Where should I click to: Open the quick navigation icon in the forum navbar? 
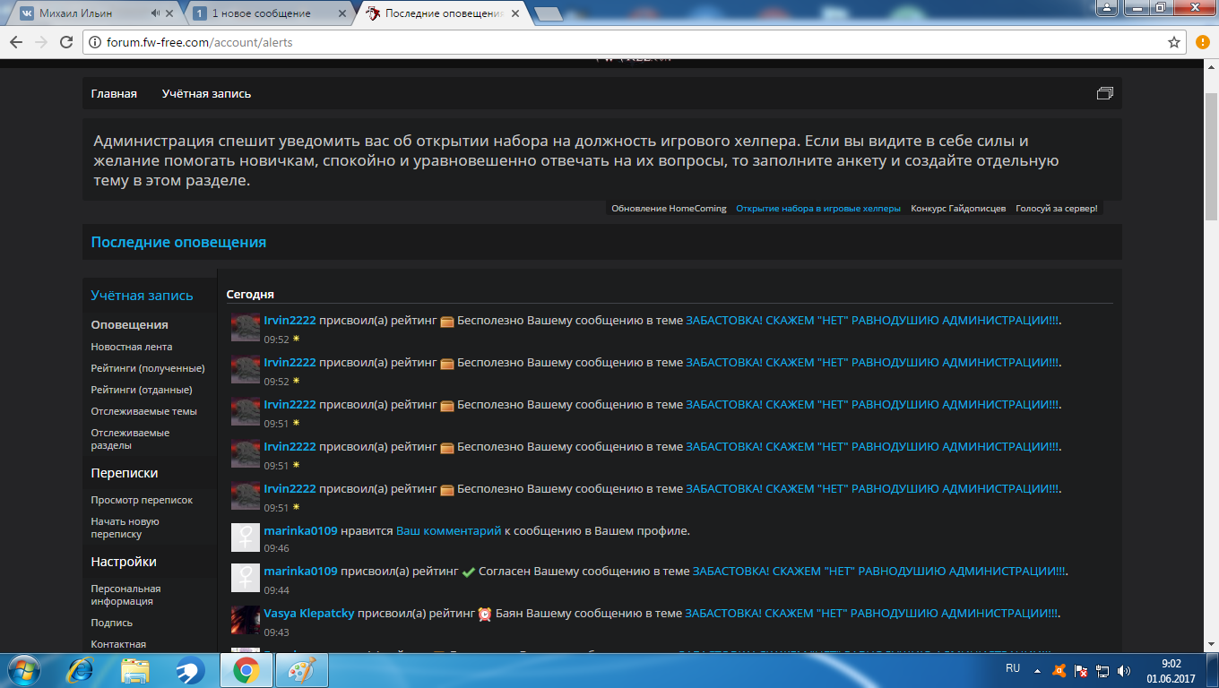point(1104,93)
